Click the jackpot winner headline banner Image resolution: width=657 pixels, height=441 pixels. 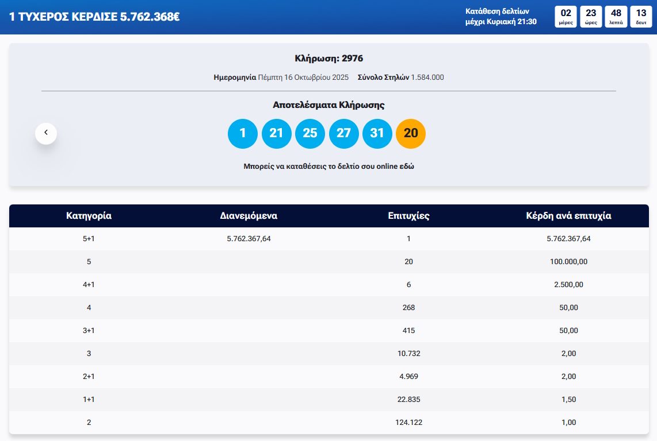[x=95, y=17]
